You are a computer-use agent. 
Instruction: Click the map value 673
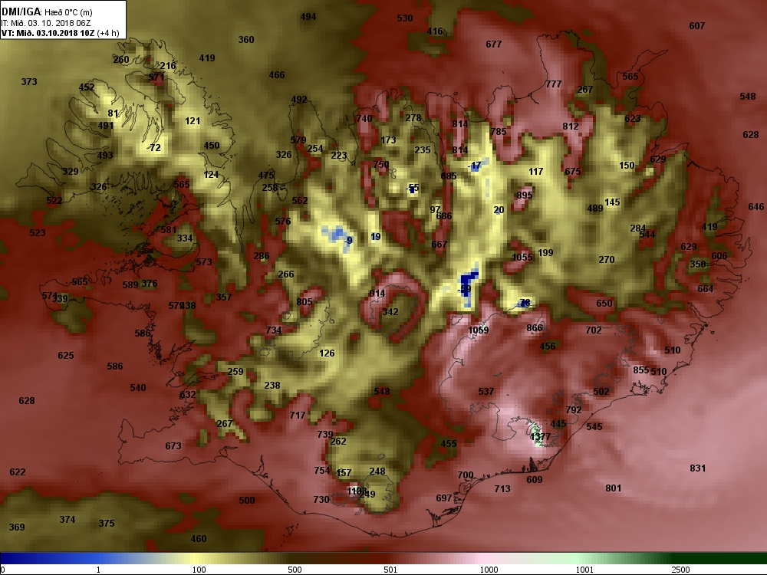pyautogui.click(x=173, y=446)
